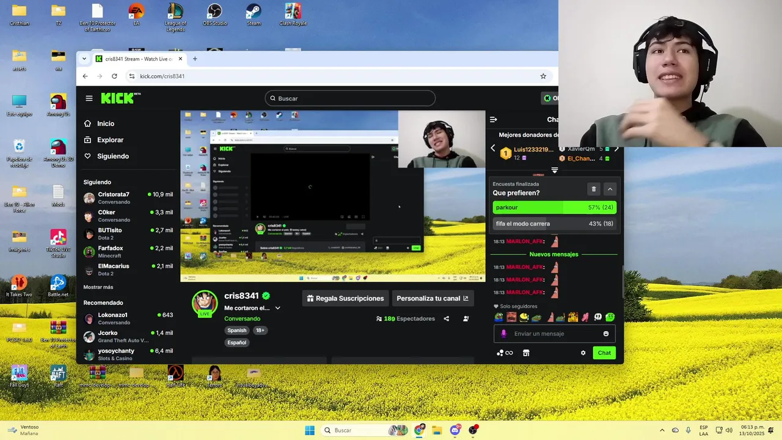Click the Kick Buscar search field
This screenshot has height=440, width=782.
[x=350, y=98]
